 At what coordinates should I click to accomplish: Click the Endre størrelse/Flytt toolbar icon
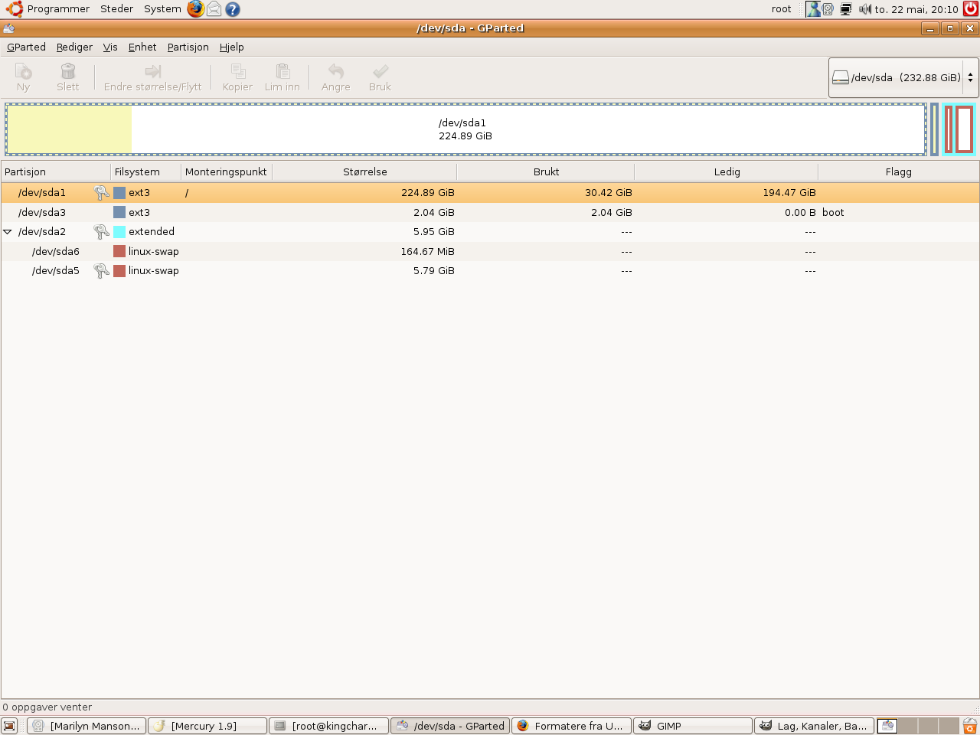152,71
